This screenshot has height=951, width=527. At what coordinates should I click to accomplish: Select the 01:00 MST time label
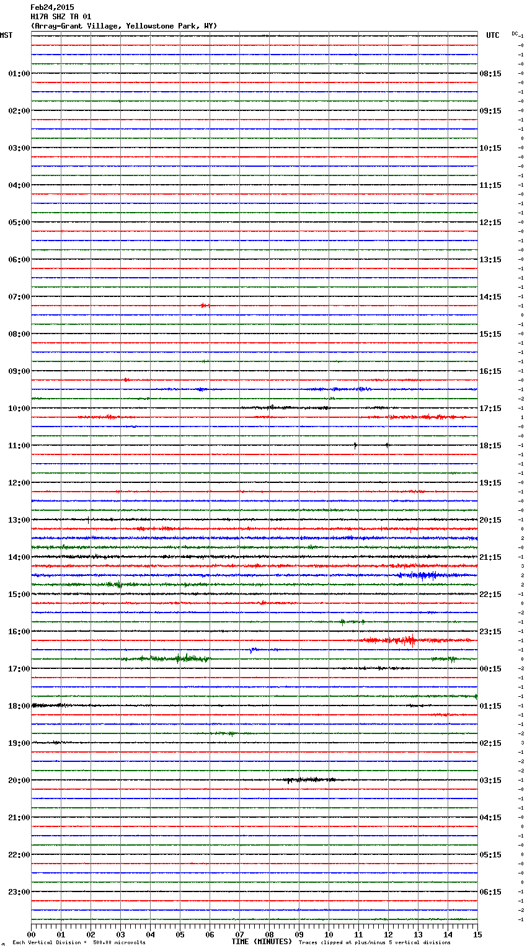click(19, 74)
